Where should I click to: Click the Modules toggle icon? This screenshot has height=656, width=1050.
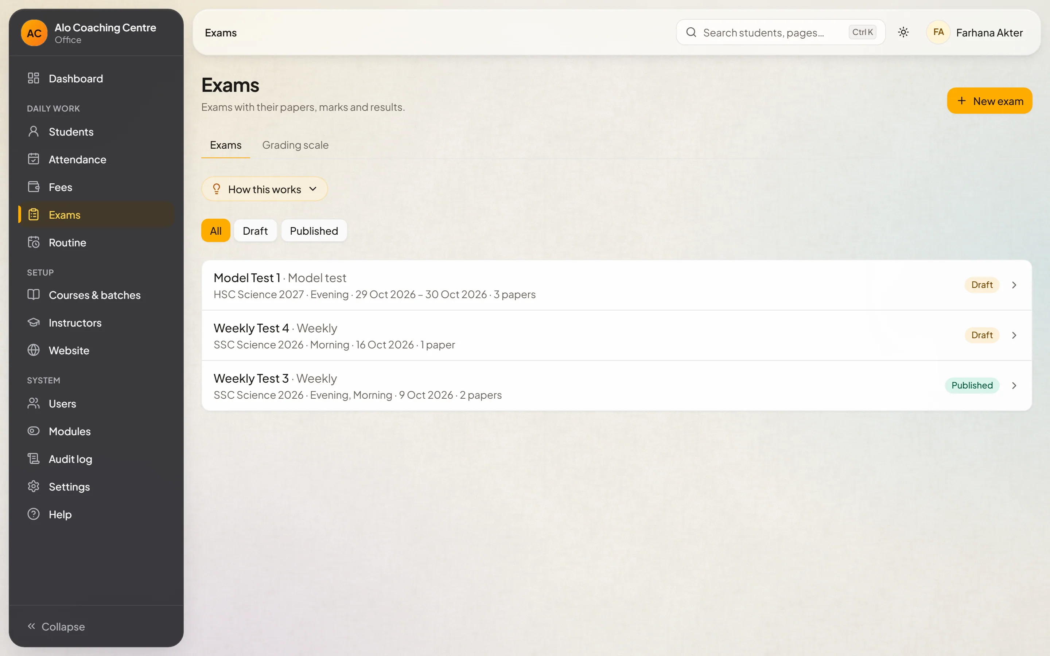coord(34,431)
